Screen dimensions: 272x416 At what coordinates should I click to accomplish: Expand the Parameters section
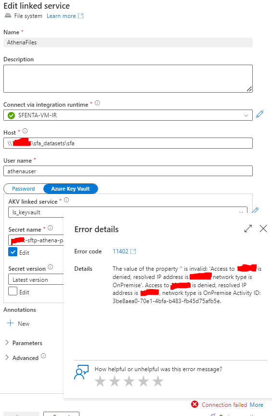(24, 343)
